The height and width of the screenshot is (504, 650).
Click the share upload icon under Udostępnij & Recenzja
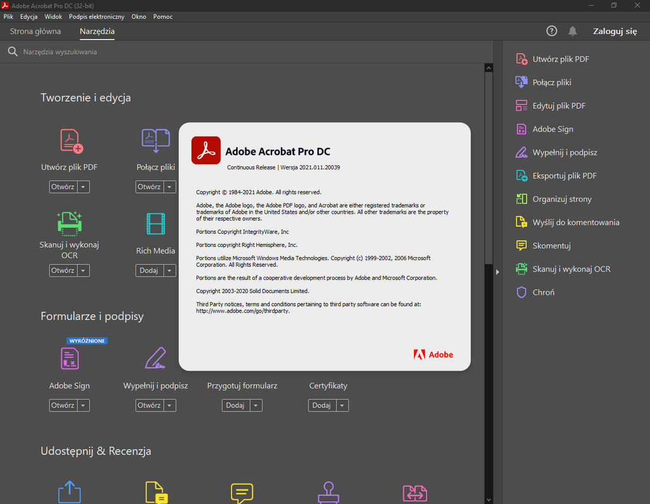pyautogui.click(x=69, y=491)
